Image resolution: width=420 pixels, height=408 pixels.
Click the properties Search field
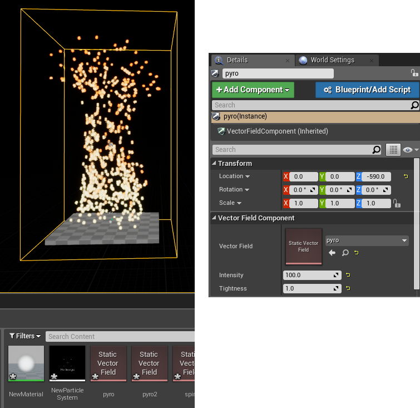tap(293, 150)
